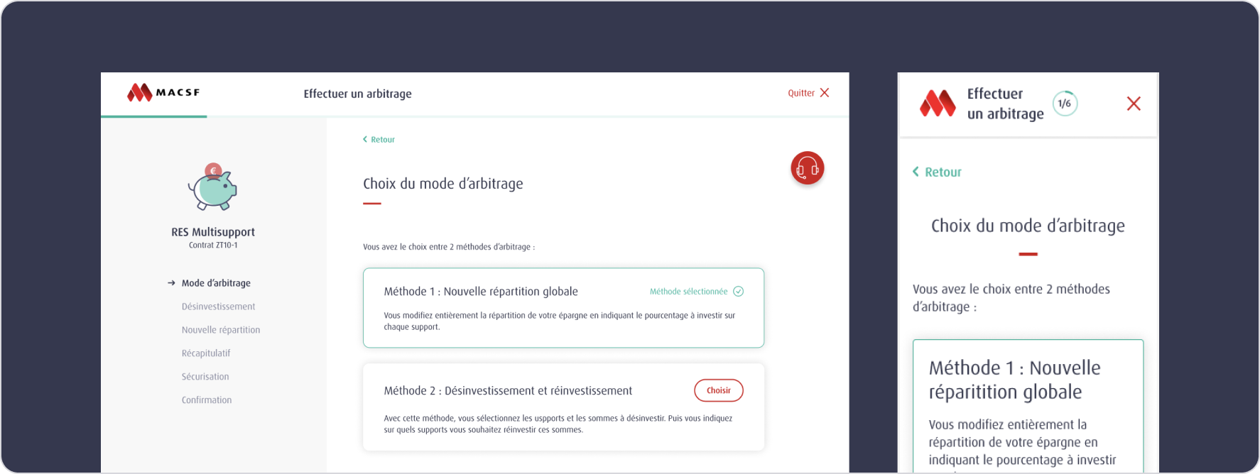Select the Méthode 1 Nouvelle répartition globale card
This screenshot has height=474, width=1260.
(x=563, y=308)
